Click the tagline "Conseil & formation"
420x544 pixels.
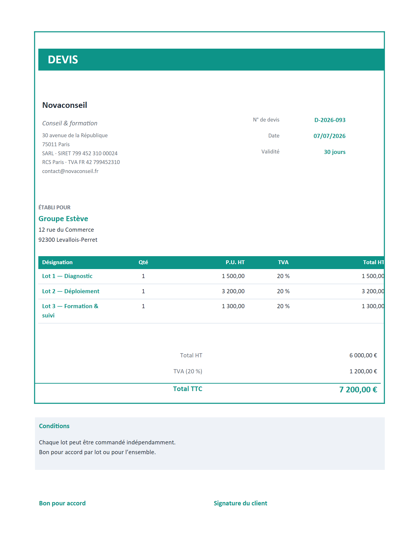point(70,123)
